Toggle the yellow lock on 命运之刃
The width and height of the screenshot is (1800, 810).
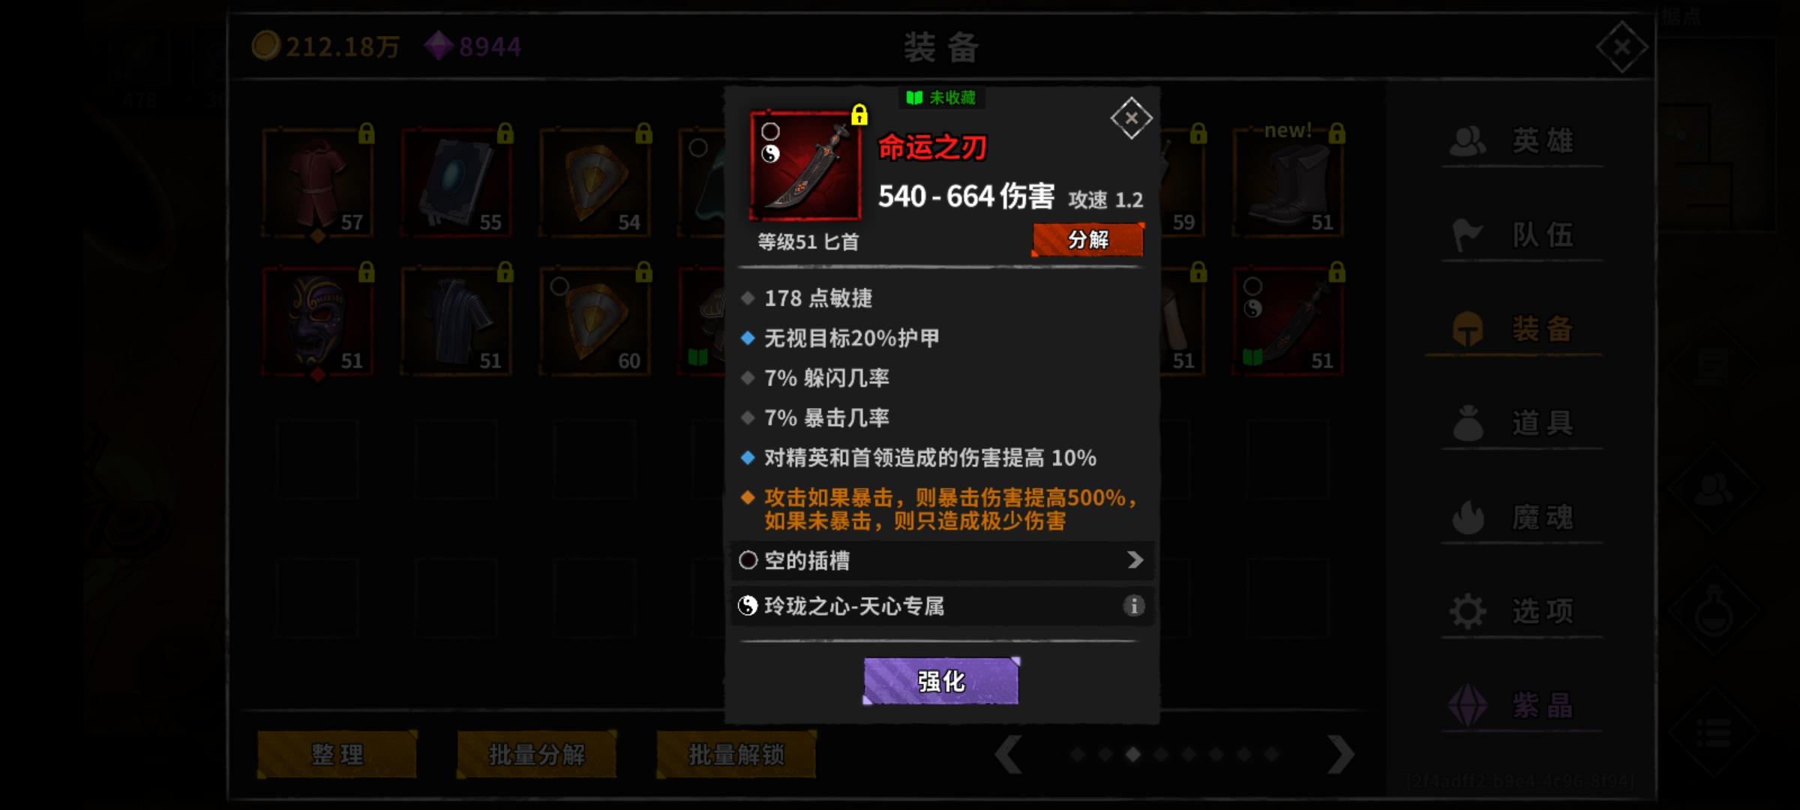tap(859, 115)
